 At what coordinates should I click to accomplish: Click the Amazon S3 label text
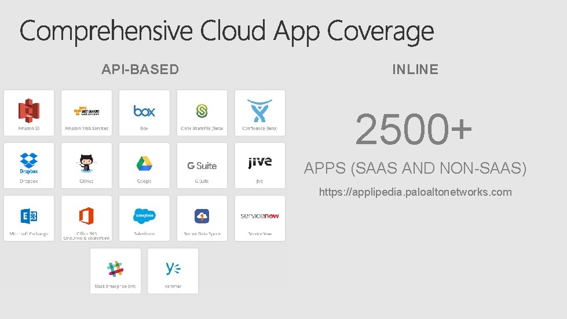[29, 129]
